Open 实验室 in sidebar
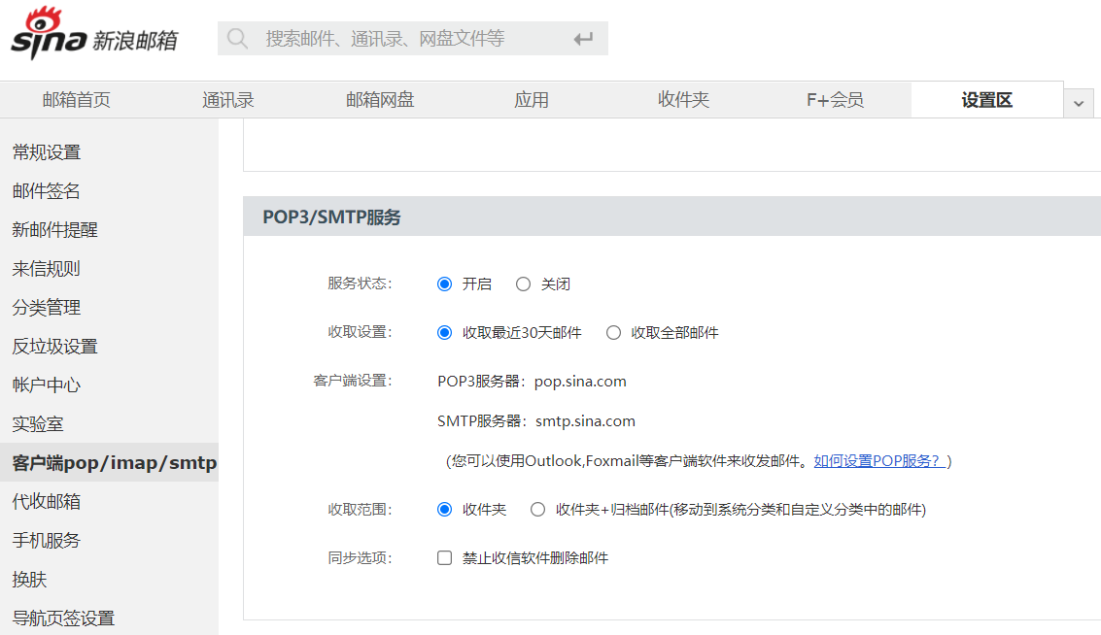The height and width of the screenshot is (635, 1101). click(x=38, y=424)
